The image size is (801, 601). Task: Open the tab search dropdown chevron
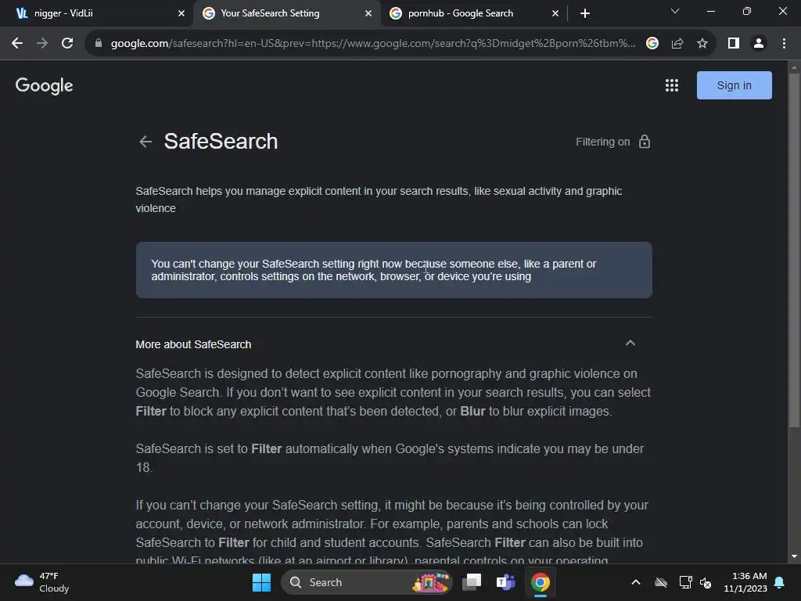pyautogui.click(x=675, y=11)
